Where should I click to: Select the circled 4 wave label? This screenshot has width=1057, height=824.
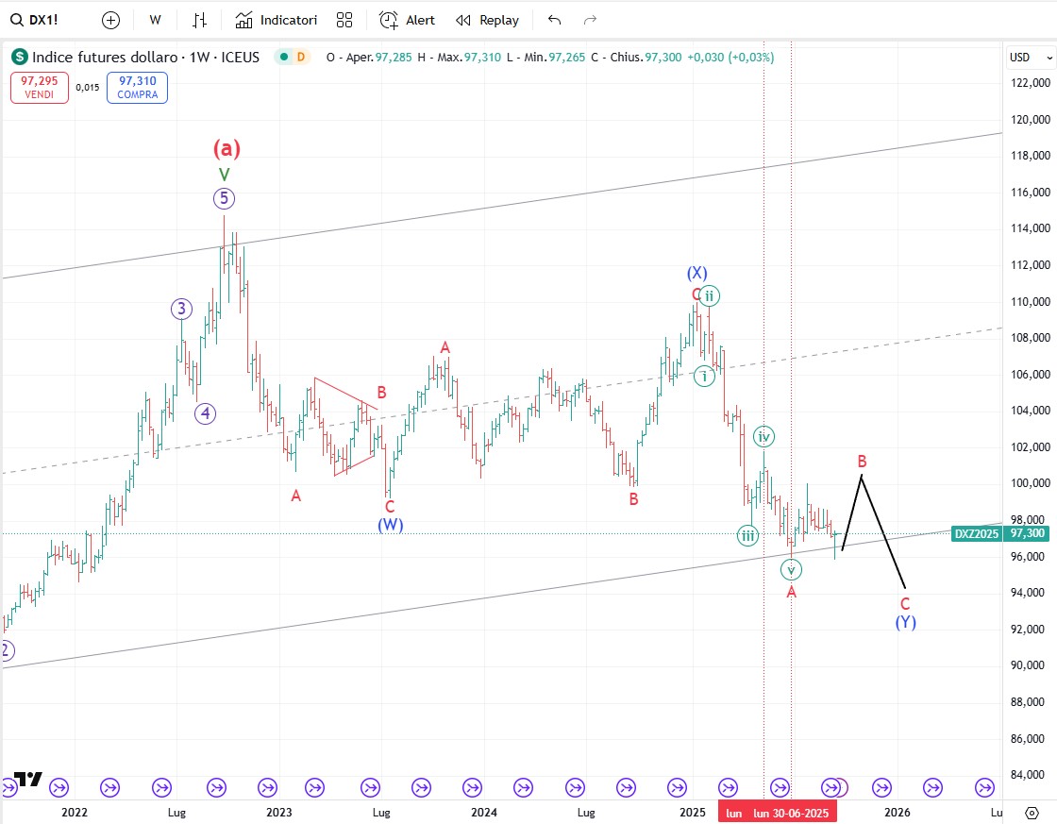tap(206, 413)
